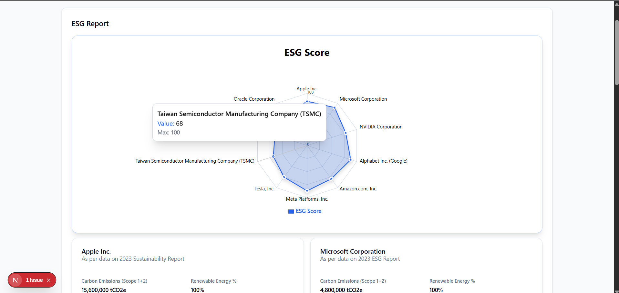
Task: Click the TSMC company name in tooltip
Action: click(x=239, y=114)
